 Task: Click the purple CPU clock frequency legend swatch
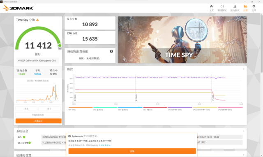coord(180,108)
